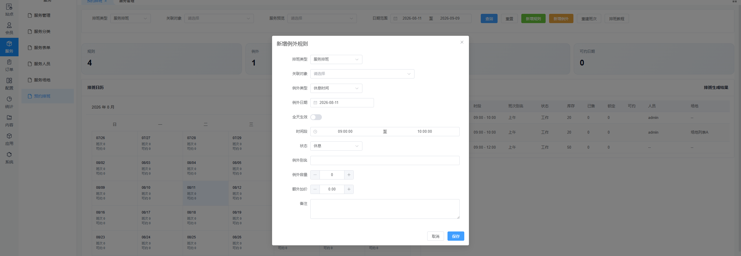This screenshot has height=256, width=741.
Task: Open the 应用 sidebar section
Action: coord(9,139)
